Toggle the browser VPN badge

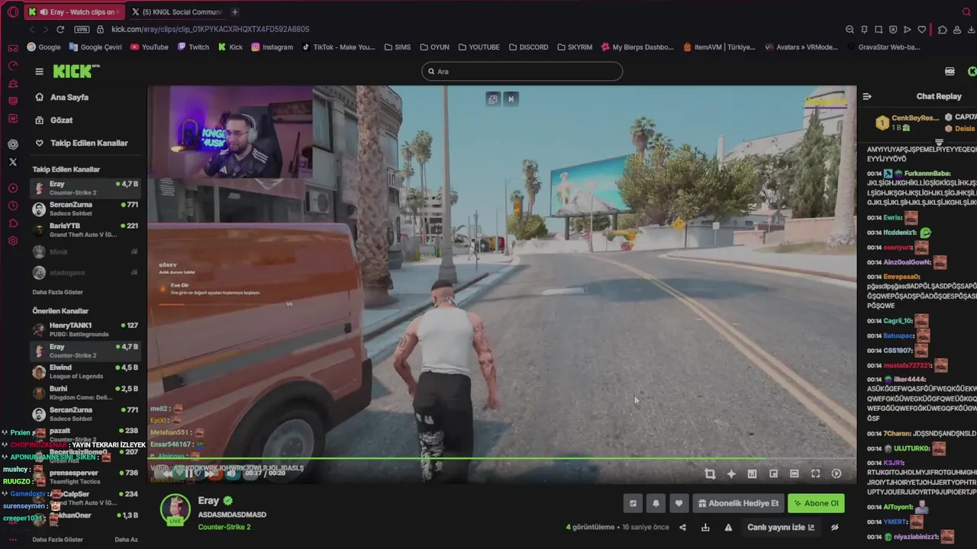82,29
